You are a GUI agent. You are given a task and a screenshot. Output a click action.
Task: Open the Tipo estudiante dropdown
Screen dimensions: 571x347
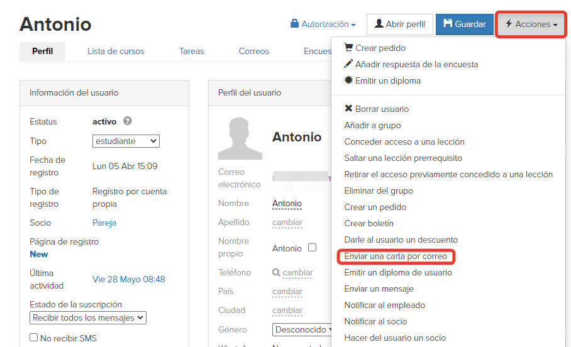pyautogui.click(x=126, y=141)
